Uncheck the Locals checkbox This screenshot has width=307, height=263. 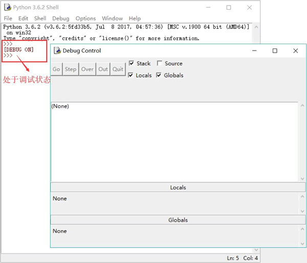pos(132,76)
